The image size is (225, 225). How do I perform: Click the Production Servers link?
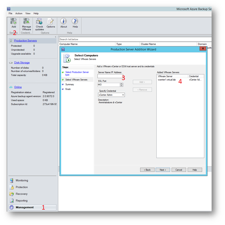tap(26, 41)
